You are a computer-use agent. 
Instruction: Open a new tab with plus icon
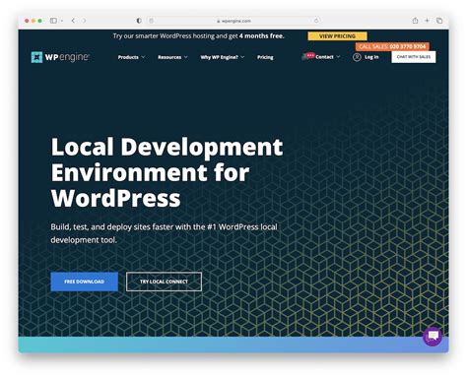coord(427,21)
